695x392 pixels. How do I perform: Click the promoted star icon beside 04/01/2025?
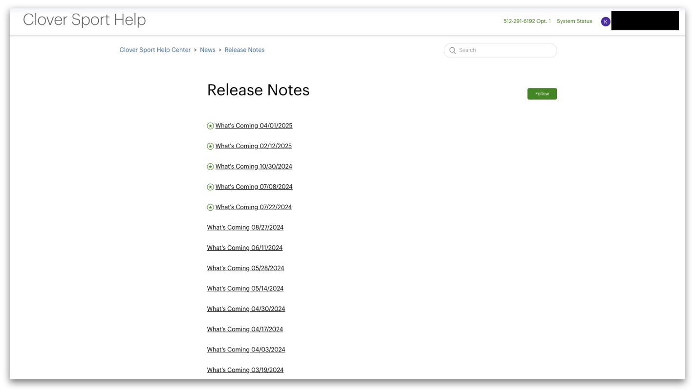tap(210, 126)
